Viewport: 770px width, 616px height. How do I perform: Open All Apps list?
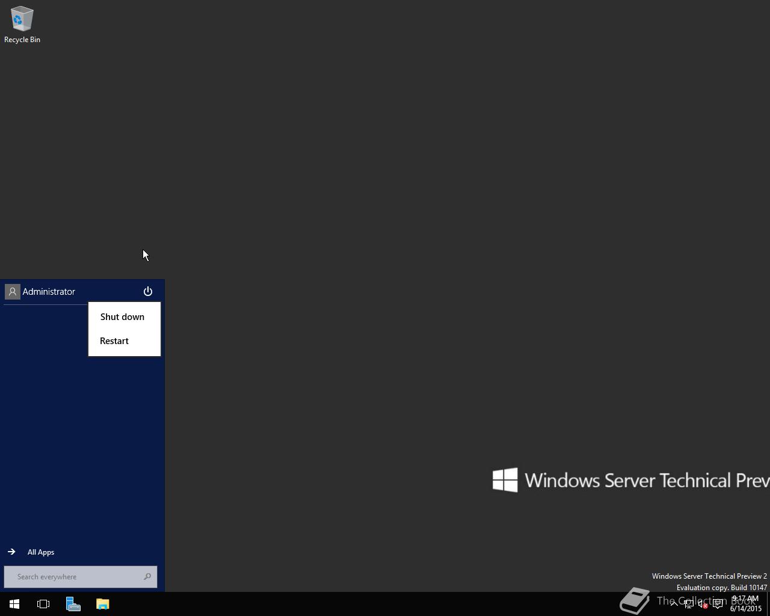32,552
